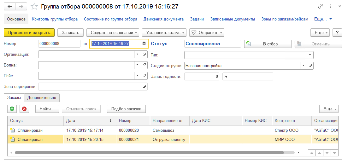Send group to picking with В отбор

pos(268,44)
